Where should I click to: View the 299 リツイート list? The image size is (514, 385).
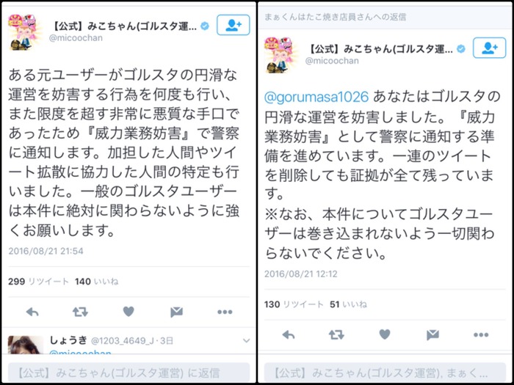(39, 282)
